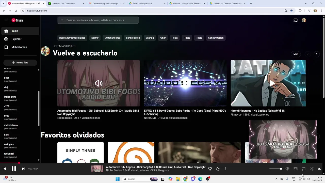Open the inglés pum playlist
The height and width of the screenshot is (183, 325).
[20, 98]
